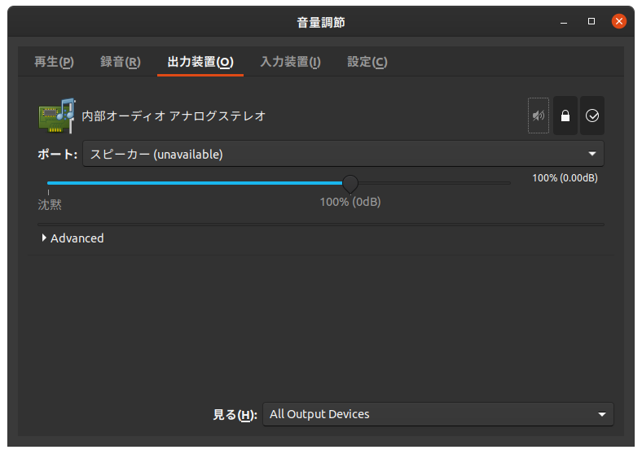Click the 沈黙 silence mark on slider
Image resolution: width=642 pixels, height=454 pixels.
click(x=50, y=204)
